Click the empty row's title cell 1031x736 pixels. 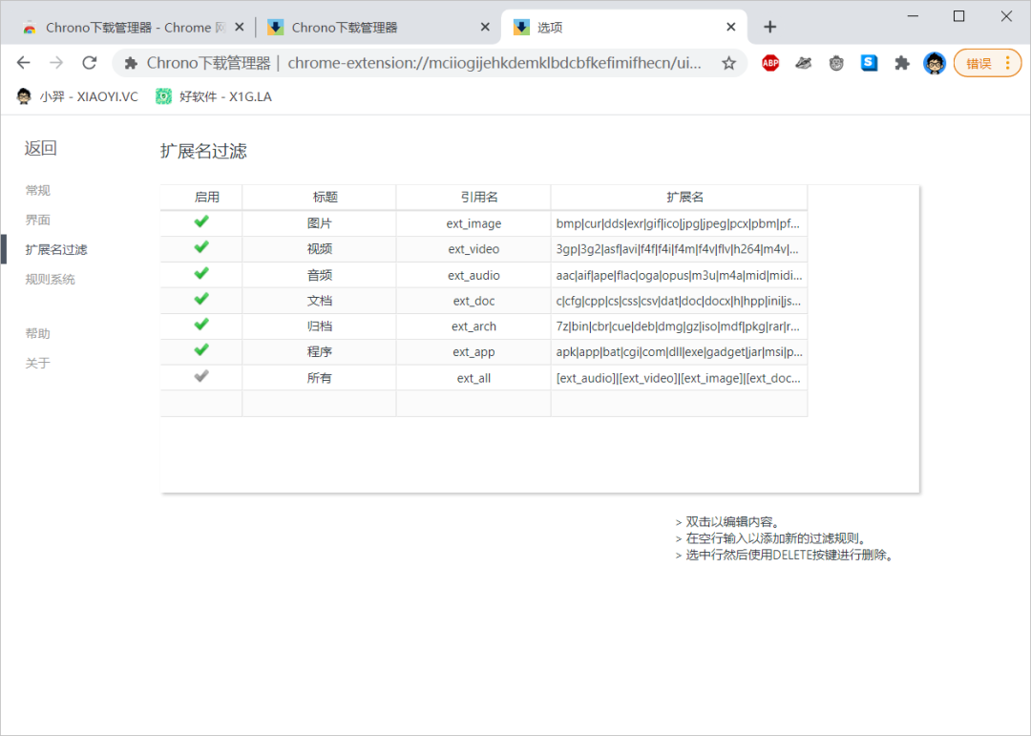click(x=319, y=403)
